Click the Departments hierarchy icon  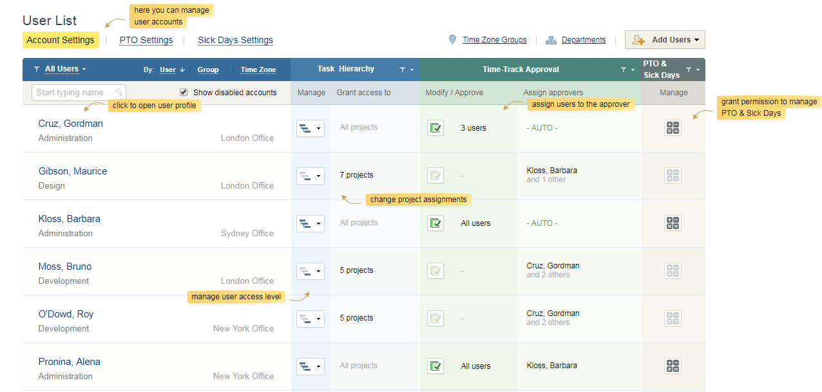551,40
